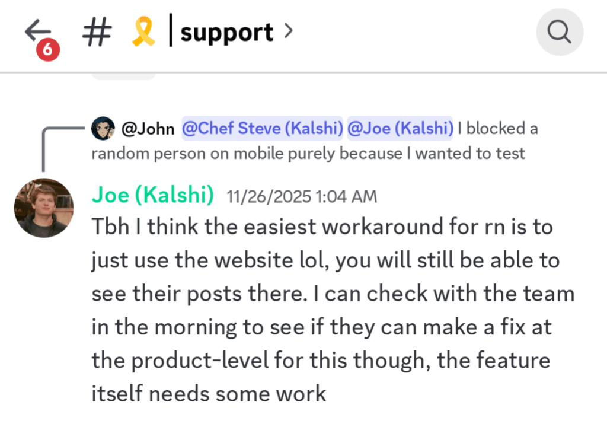This screenshot has width=607, height=427.
Task: Open search with the magnifier icon
Action: (x=559, y=32)
